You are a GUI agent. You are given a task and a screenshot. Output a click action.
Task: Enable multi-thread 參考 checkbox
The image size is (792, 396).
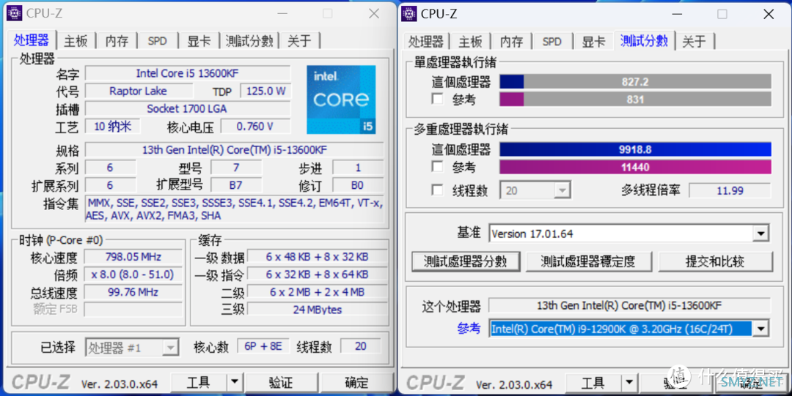pyautogui.click(x=437, y=166)
